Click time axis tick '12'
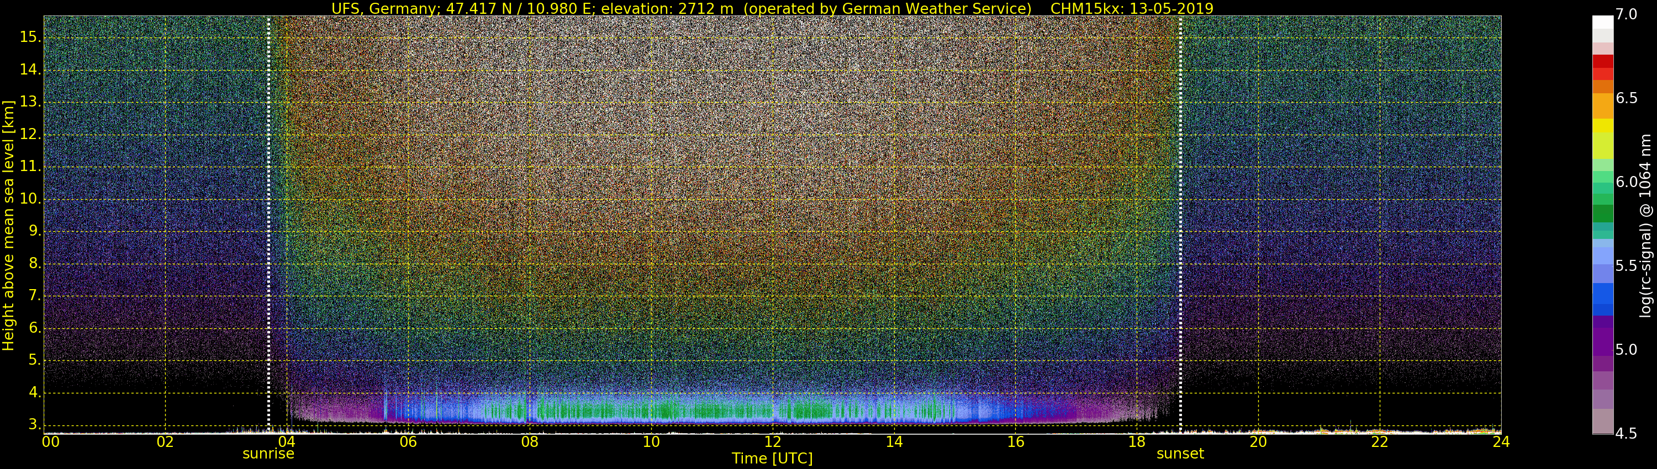 tap(773, 441)
